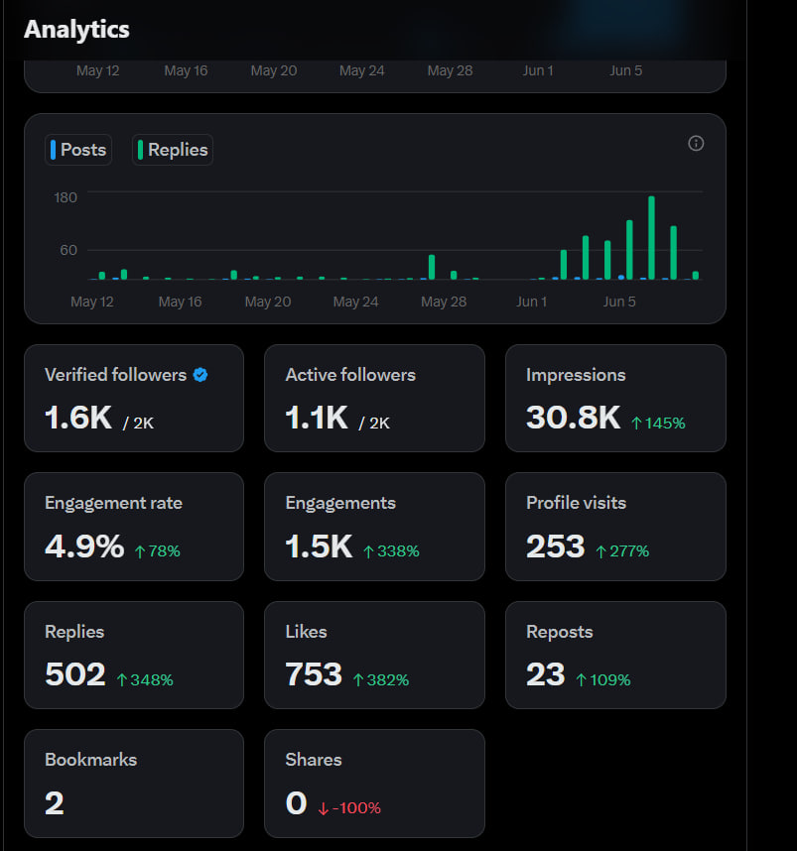Open the Bookmarks metric card
797x851 pixels.
[x=134, y=784]
